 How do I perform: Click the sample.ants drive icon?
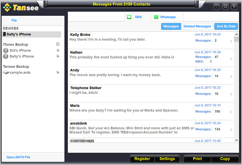[x=6, y=73]
